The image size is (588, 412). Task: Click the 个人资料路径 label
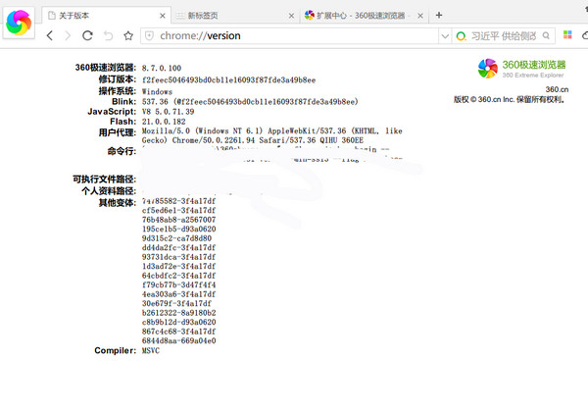109,191
